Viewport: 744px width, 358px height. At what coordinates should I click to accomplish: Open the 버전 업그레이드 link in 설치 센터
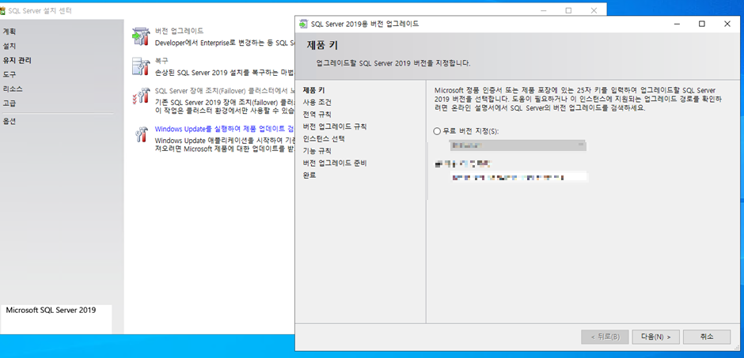coord(180,31)
